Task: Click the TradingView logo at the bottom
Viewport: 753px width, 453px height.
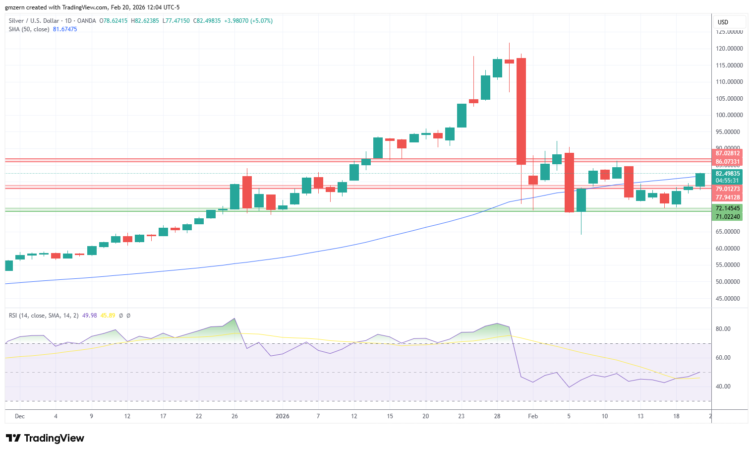Action: tap(45, 438)
